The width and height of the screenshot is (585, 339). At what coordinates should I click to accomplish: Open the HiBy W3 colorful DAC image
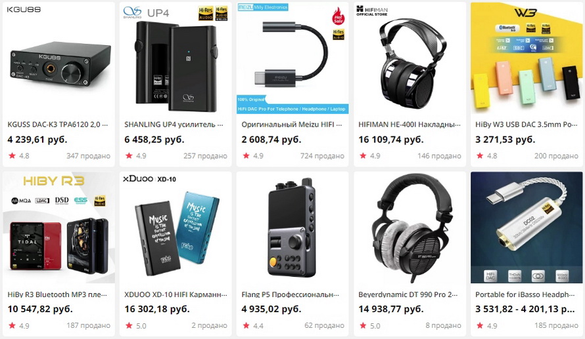pos(526,58)
